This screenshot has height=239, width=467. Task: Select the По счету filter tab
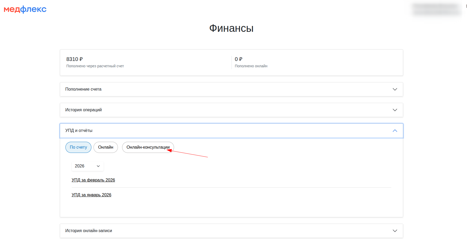[78, 147]
